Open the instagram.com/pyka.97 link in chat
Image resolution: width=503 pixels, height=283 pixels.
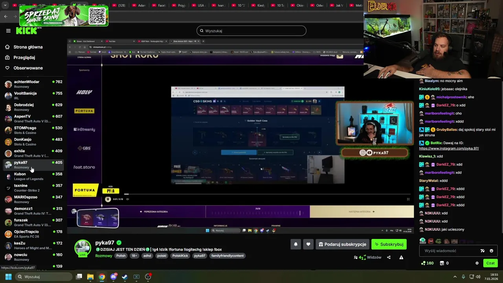449,149
